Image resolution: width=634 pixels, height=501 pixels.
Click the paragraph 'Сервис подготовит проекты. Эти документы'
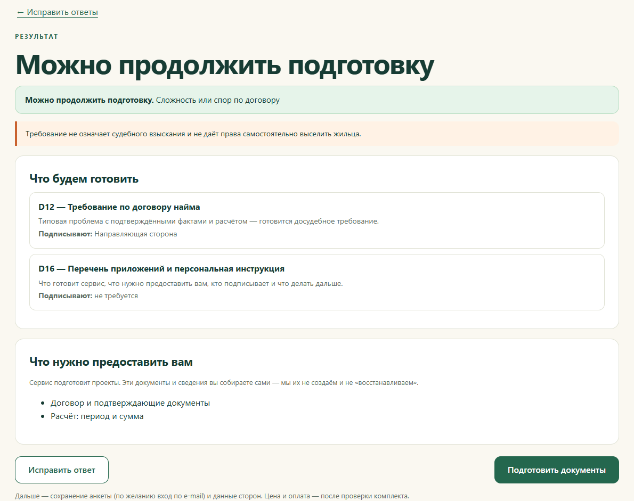click(224, 383)
